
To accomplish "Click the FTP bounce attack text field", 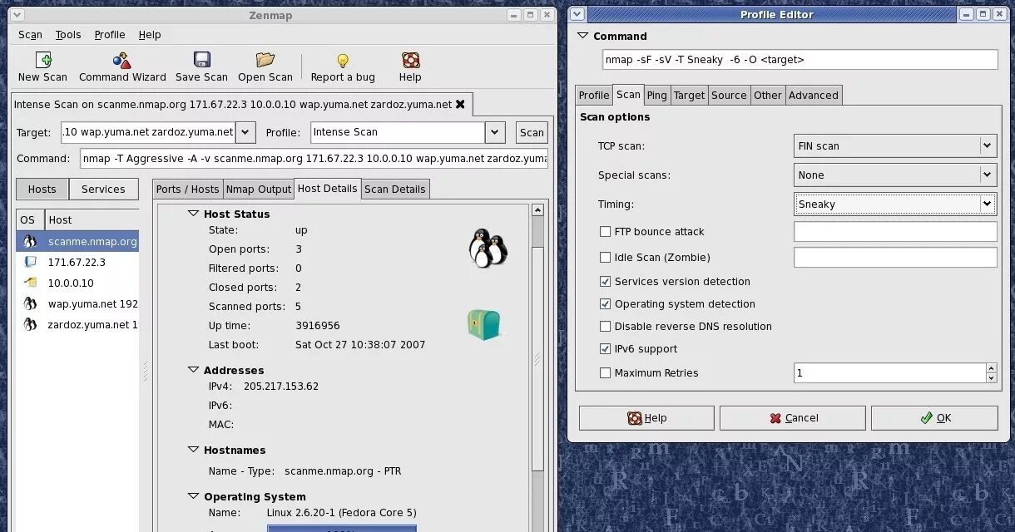I will [895, 231].
